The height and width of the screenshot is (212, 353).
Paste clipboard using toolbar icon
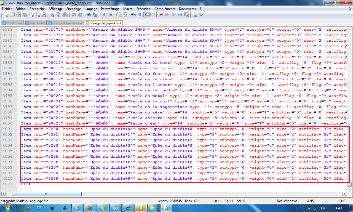coord(65,15)
